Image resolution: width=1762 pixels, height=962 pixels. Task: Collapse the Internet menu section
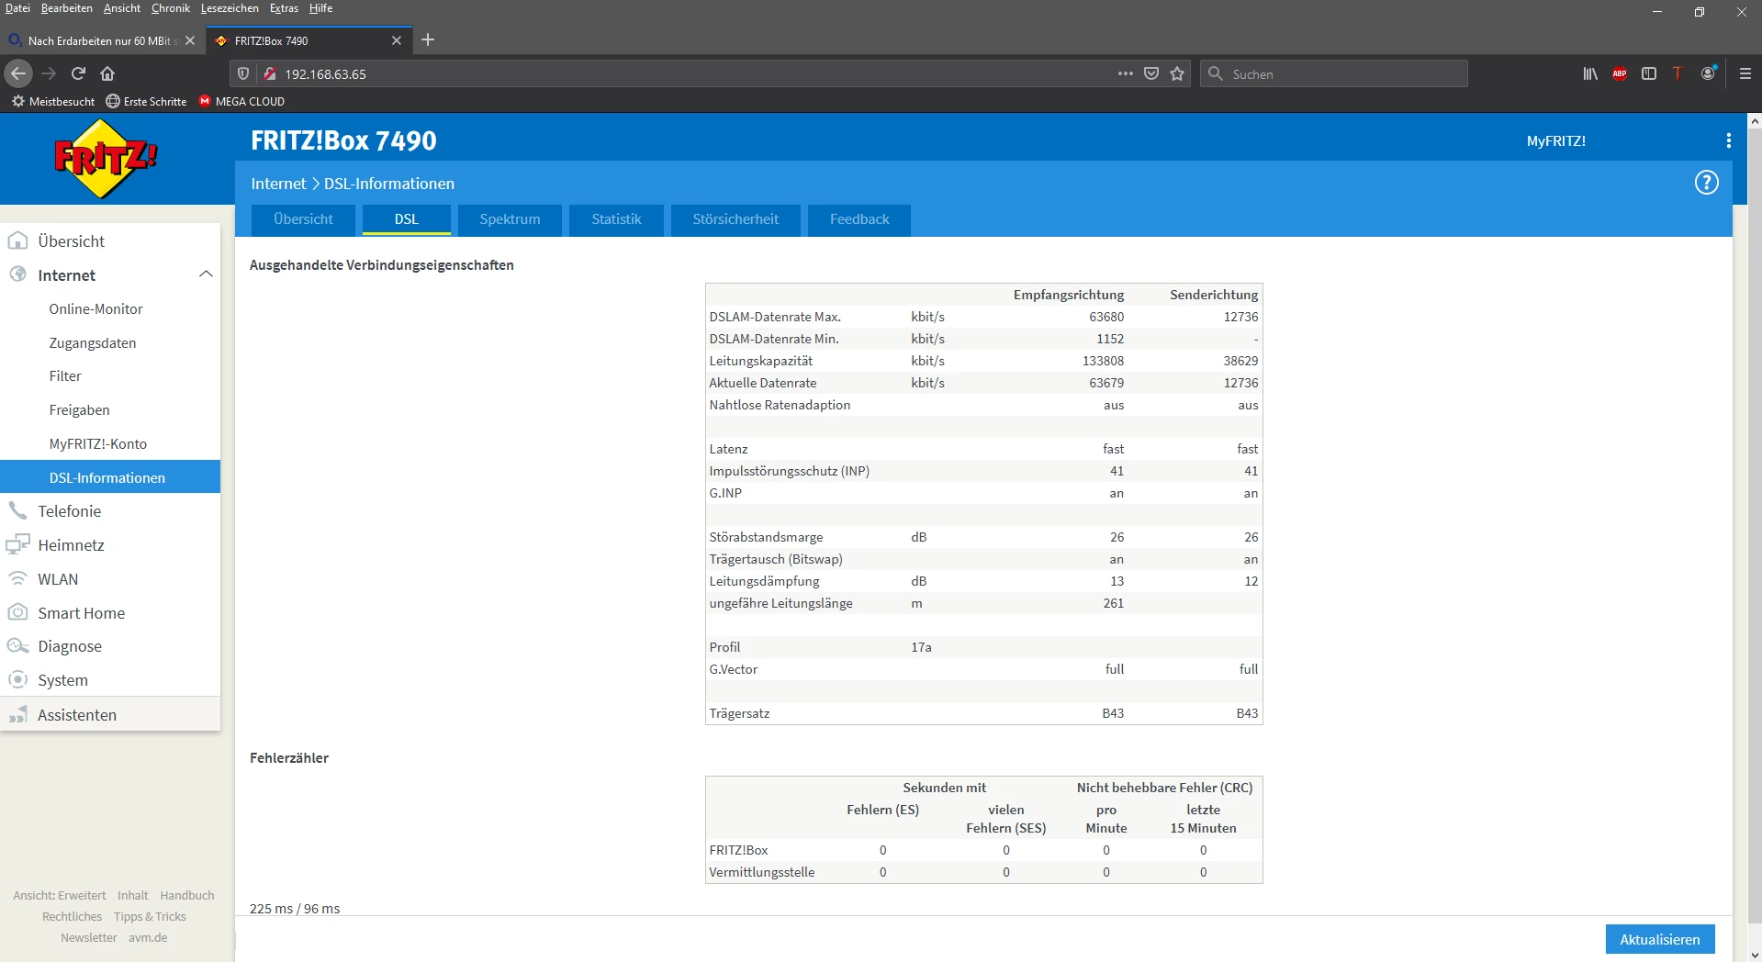click(x=206, y=274)
